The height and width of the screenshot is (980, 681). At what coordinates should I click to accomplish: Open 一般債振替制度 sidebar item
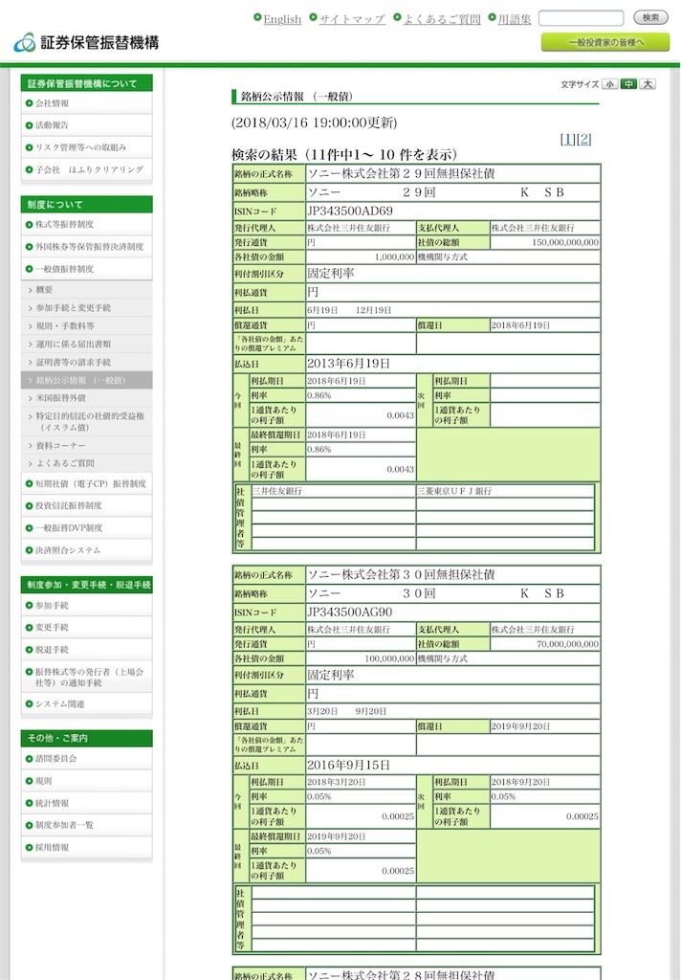86,269
